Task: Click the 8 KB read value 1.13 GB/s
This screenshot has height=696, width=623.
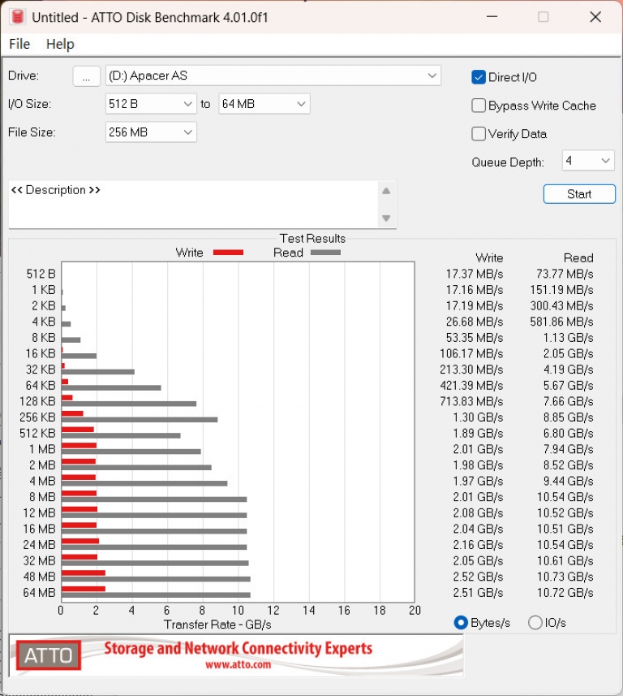Action: (x=568, y=338)
